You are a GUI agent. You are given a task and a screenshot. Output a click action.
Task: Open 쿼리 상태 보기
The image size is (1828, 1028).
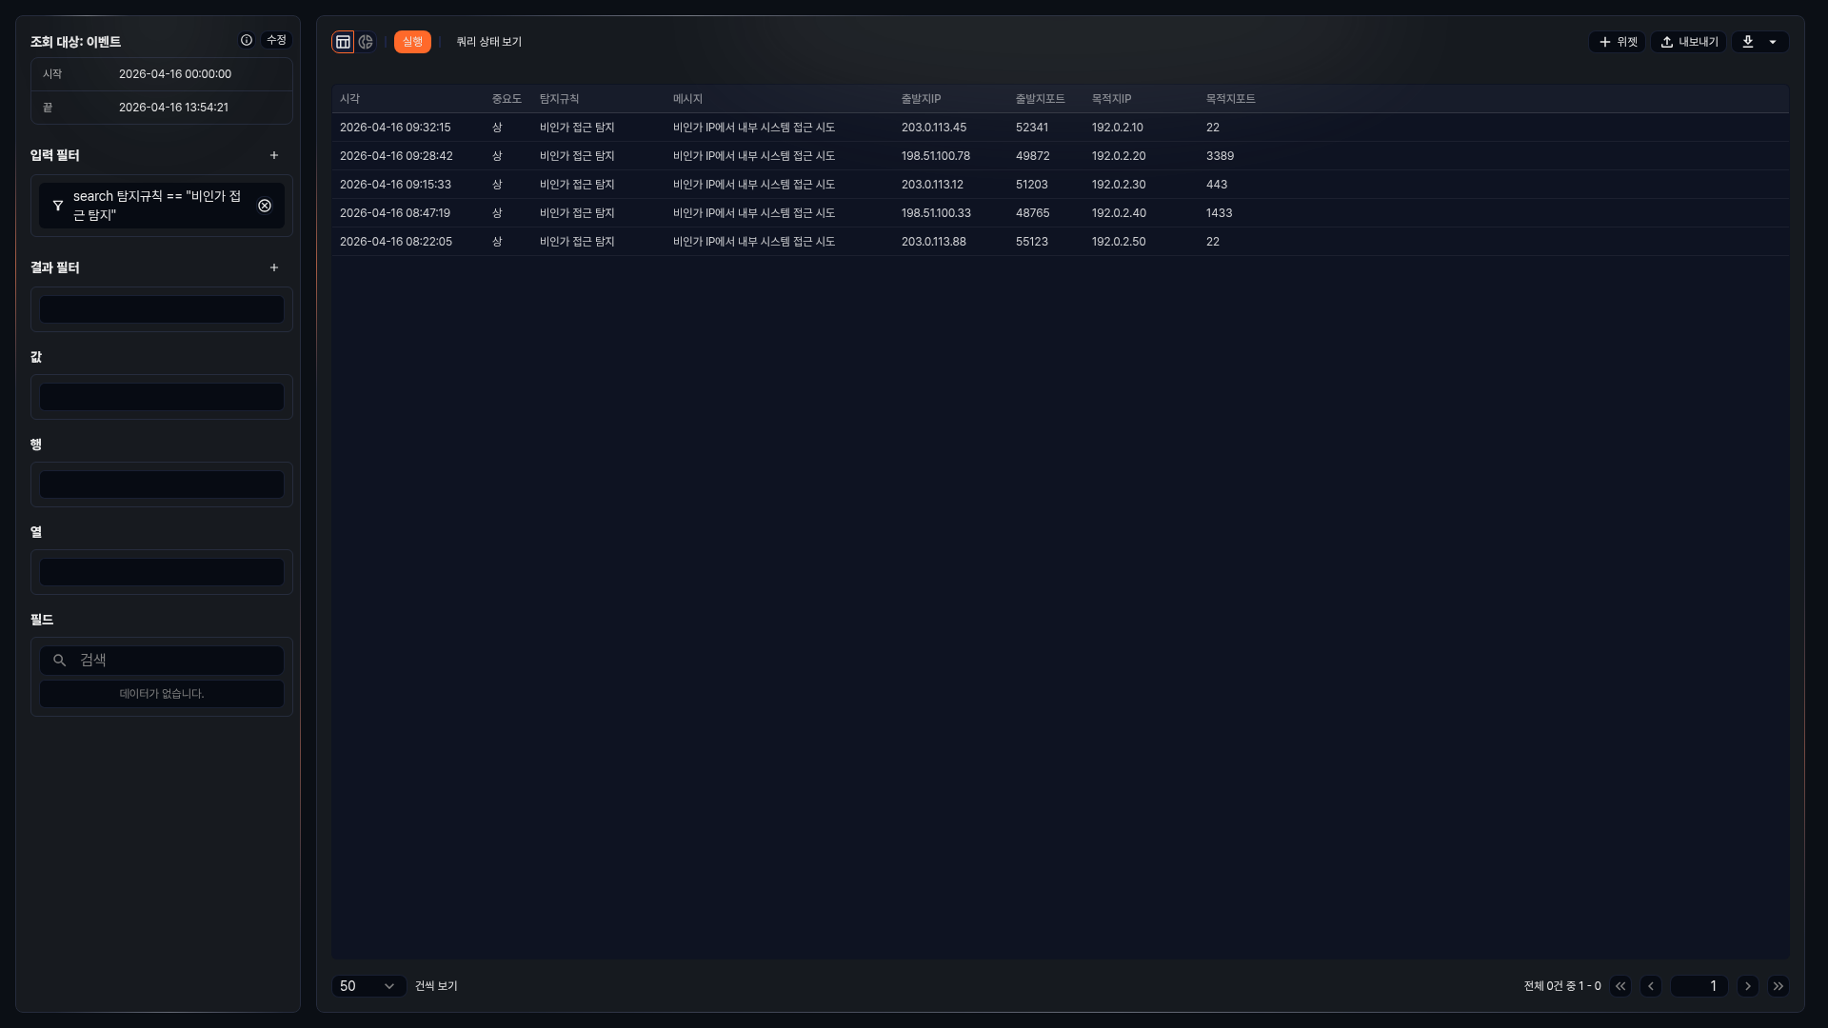click(488, 42)
